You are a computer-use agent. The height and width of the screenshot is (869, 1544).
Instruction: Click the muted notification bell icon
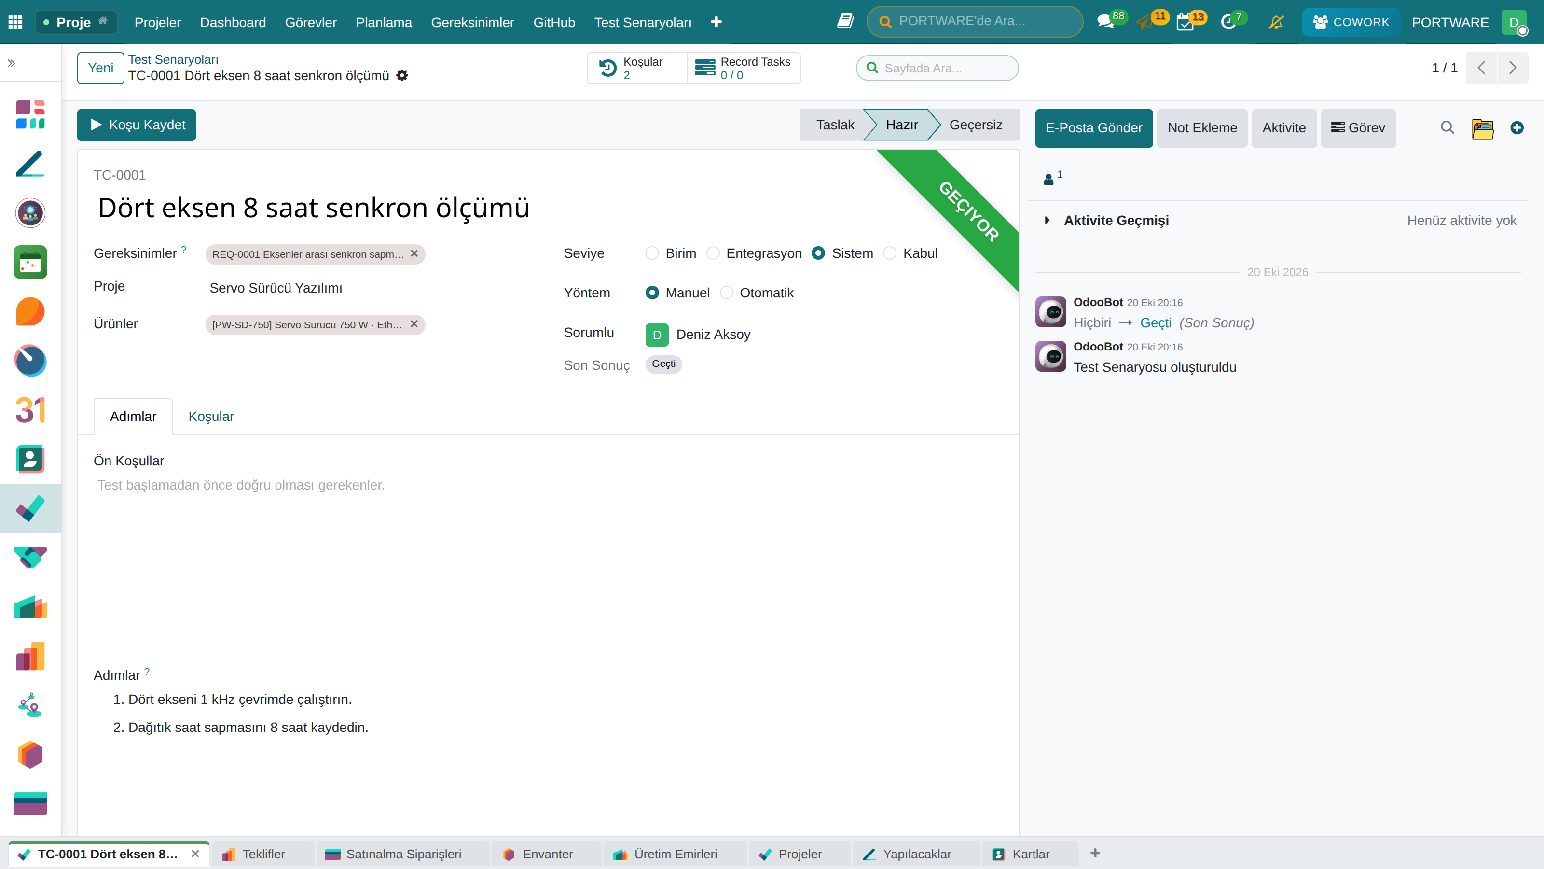point(1276,22)
